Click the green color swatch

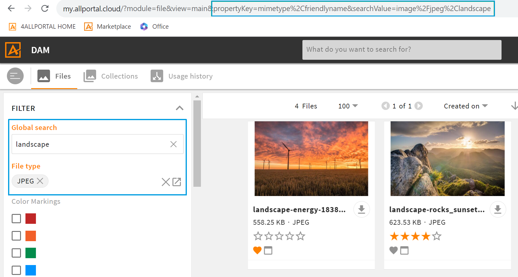point(31,253)
